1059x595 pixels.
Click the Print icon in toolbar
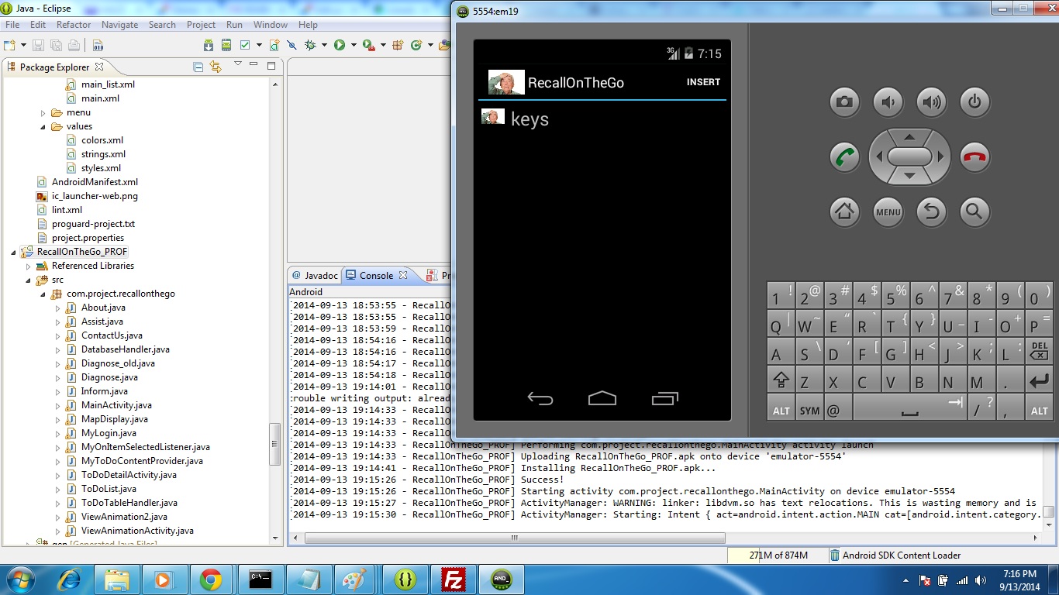coord(74,45)
